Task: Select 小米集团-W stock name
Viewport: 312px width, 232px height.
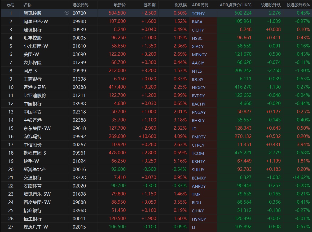Action: click(36, 46)
